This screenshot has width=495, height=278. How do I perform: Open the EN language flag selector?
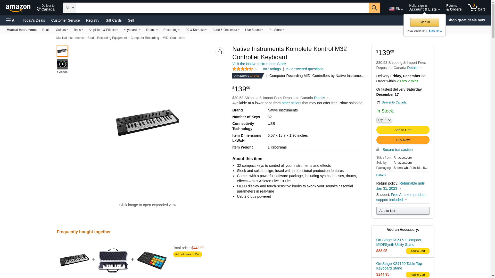[x=396, y=9]
